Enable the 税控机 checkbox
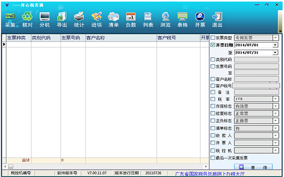Viewport: 284px width, 177px height. coord(213,150)
